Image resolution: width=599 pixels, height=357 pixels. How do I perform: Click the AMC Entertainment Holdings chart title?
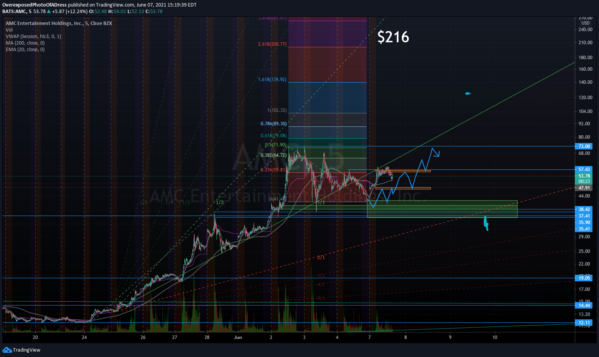tap(59, 23)
